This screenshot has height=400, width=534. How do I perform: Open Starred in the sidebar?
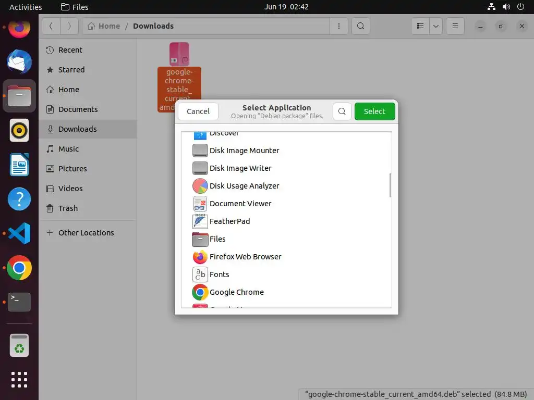tap(88, 70)
